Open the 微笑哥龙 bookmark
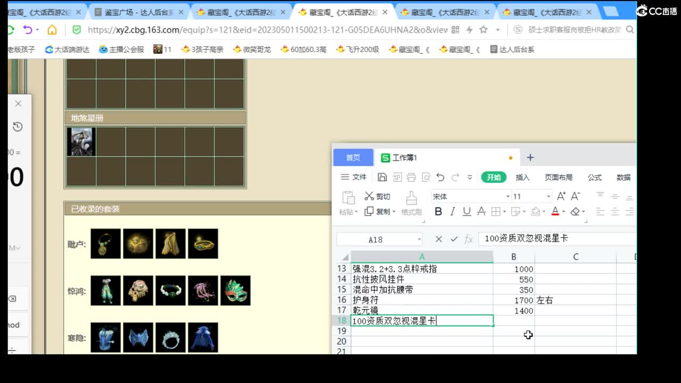The image size is (681, 383). (252, 49)
